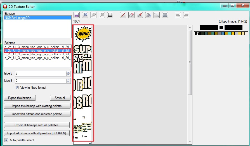The width and height of the screenshot is (250, 146).
Task: Increase the label3 value 0 spinner
Action: coord(68,80)
